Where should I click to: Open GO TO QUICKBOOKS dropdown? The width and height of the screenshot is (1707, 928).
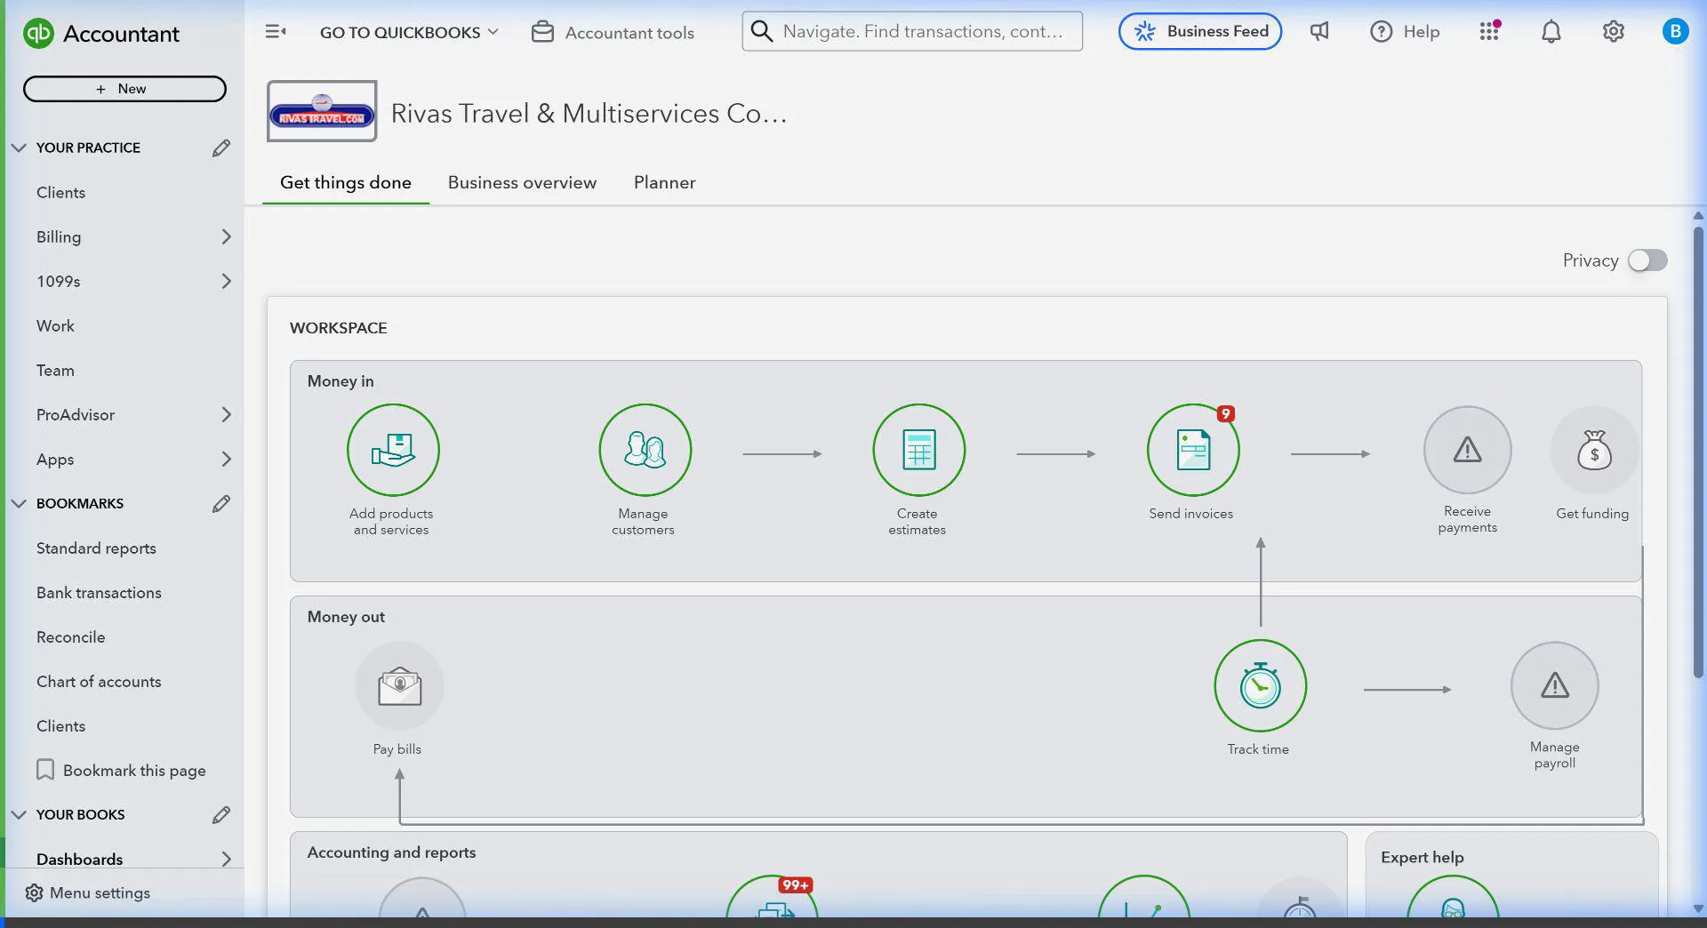(x=409, y=32)
